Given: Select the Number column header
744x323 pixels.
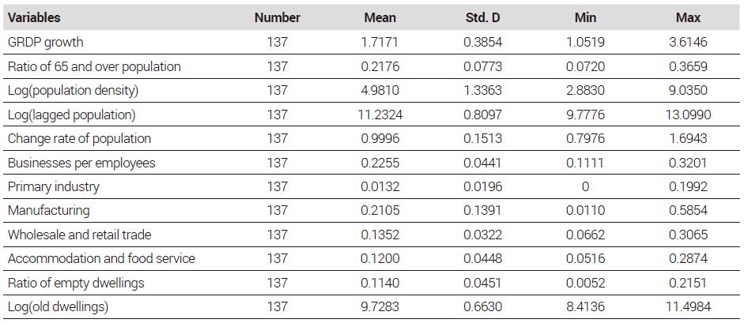Looking at the screenshot, I should point(277,18).
